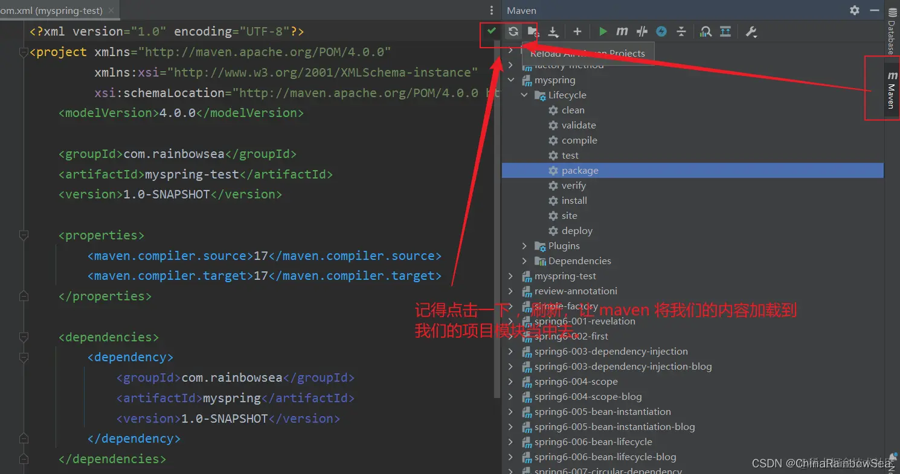The width and height of the screenshot is (900, 474).
Task: Collapse the myspring module node
Action: click(511, 80)
